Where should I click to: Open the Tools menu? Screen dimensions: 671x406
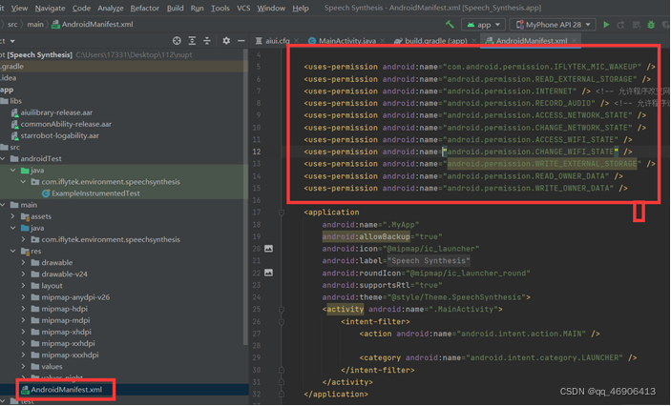[x=220, y=9]
